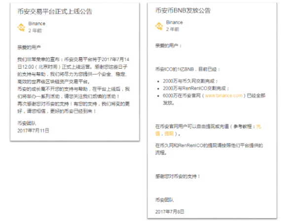Screen dimensions: 291x224
Task: Click the line 感谢您对币安的支持！
Action: (178, 176)
